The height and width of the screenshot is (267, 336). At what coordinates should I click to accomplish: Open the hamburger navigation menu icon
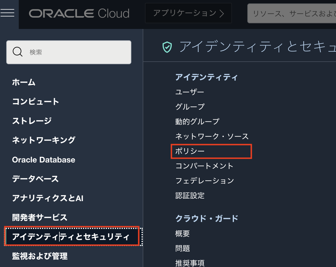pos(7,13)
